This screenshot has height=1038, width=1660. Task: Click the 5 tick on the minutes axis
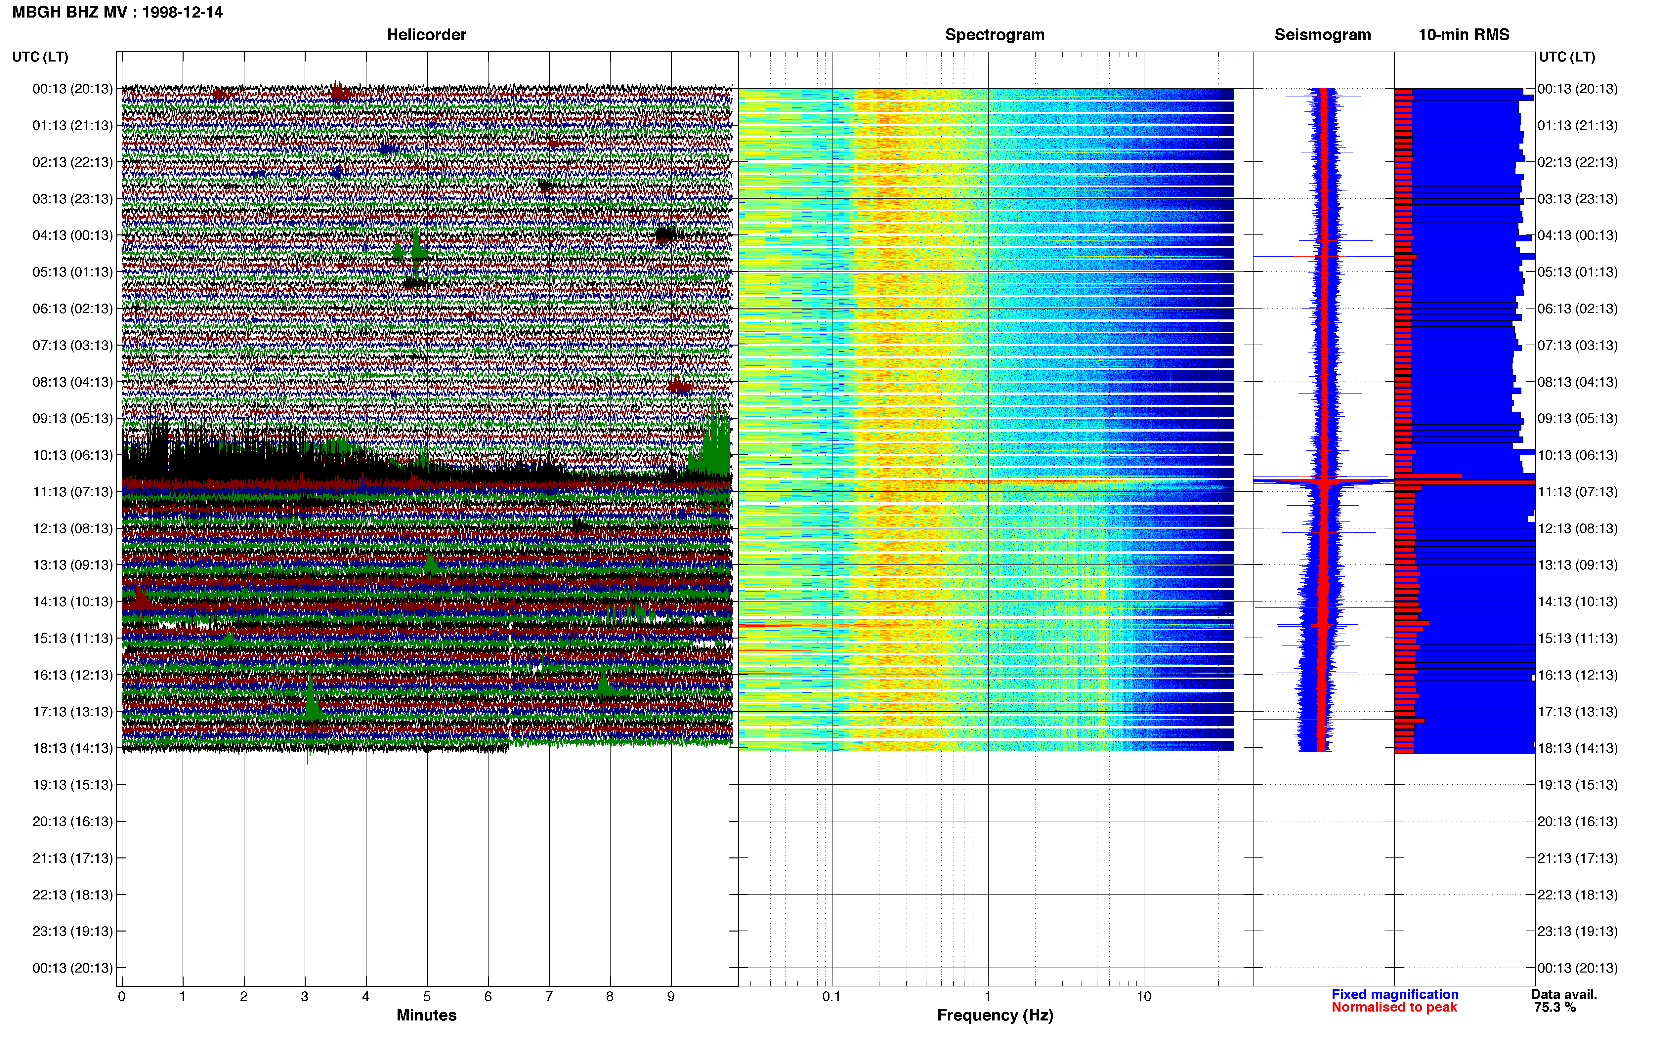427,996
